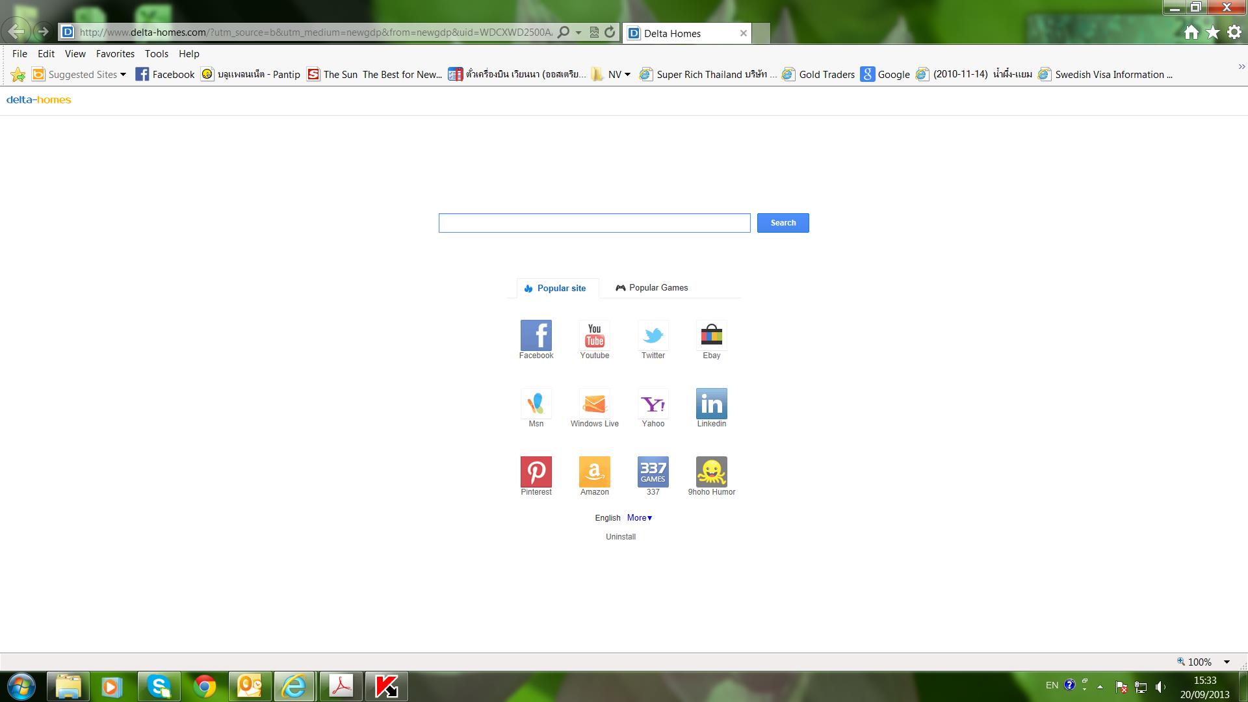Open the Tools menu

tap(157, 54)
